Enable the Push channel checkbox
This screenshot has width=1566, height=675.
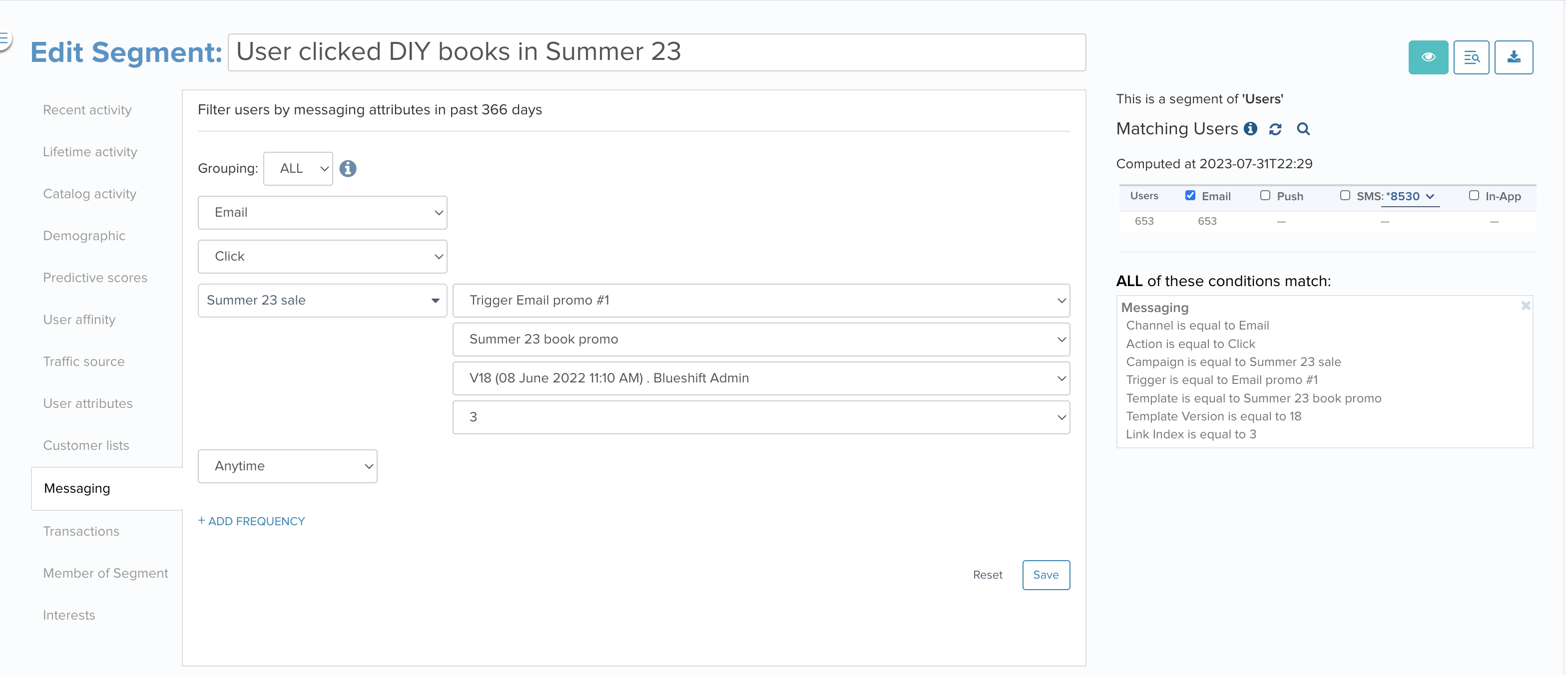point(1266,196)
